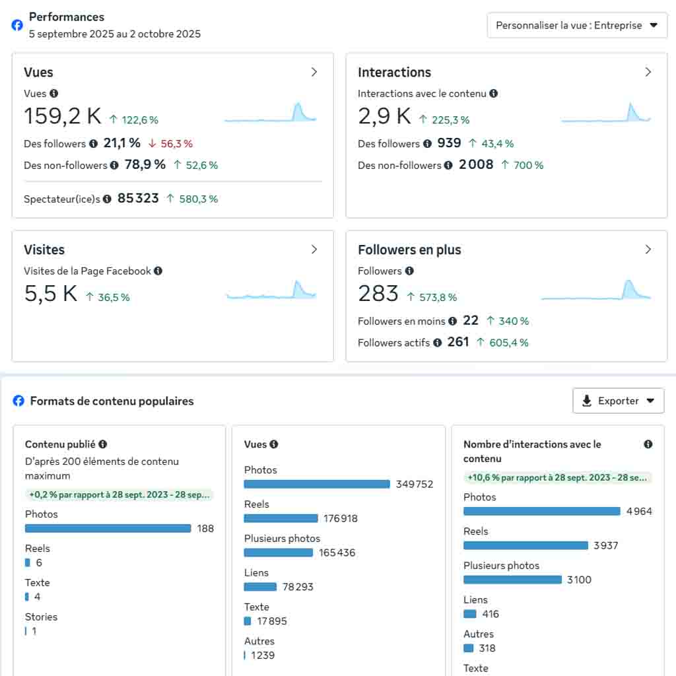This screenshot has height=676, width=676.
Task: Click the Reels bar showing 6 items
Action: (x=28, y=562)
